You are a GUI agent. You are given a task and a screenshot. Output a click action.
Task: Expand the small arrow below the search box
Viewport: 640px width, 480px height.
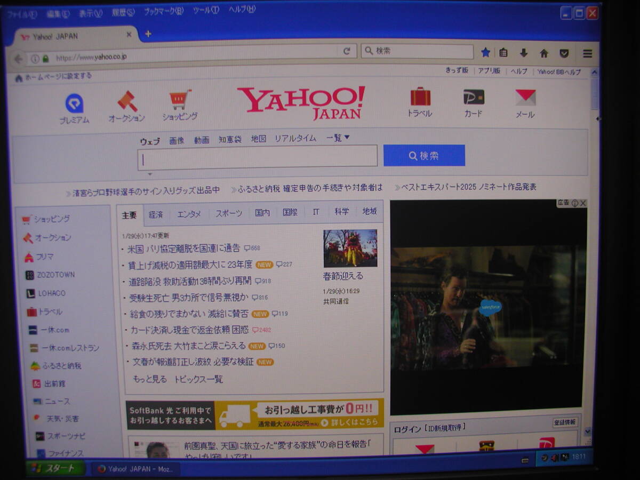pos(150,174)
